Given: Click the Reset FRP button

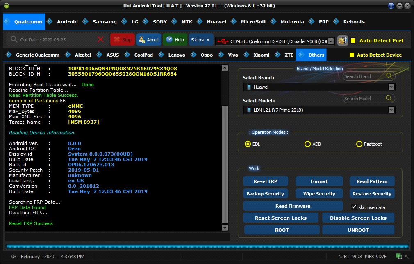Looking at the screenshot, I should 265,181.
